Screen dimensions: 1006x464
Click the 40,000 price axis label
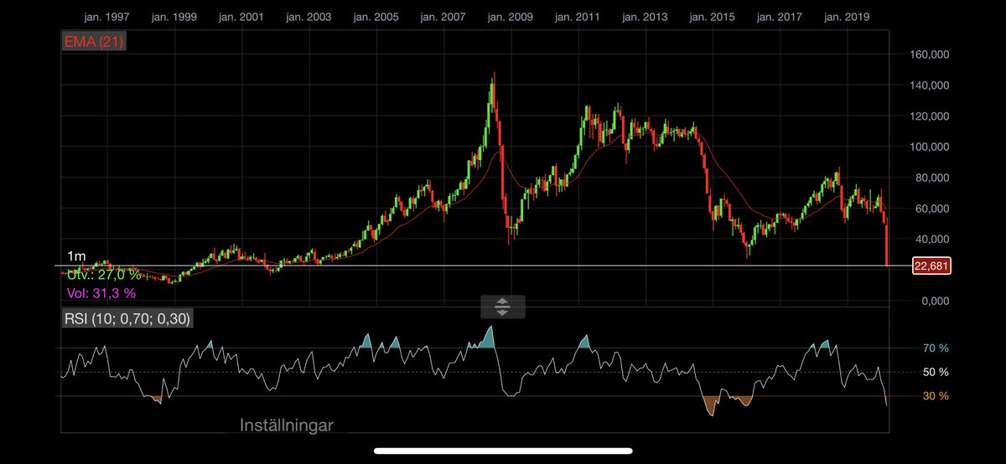(x=931, y=240)
